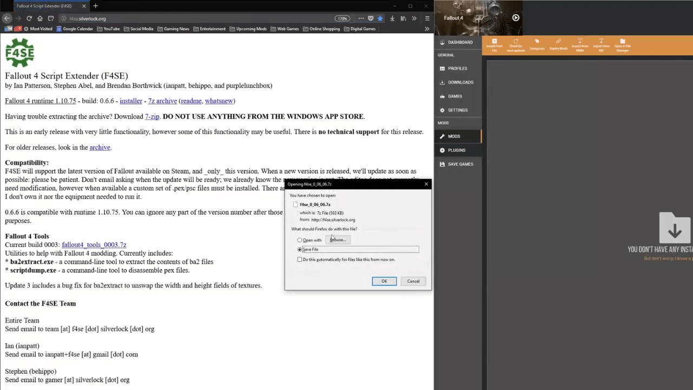Click the F4SE gear logo image
Image resolution: width=693 pixels, height=390 pixels.
pos(19,53)
